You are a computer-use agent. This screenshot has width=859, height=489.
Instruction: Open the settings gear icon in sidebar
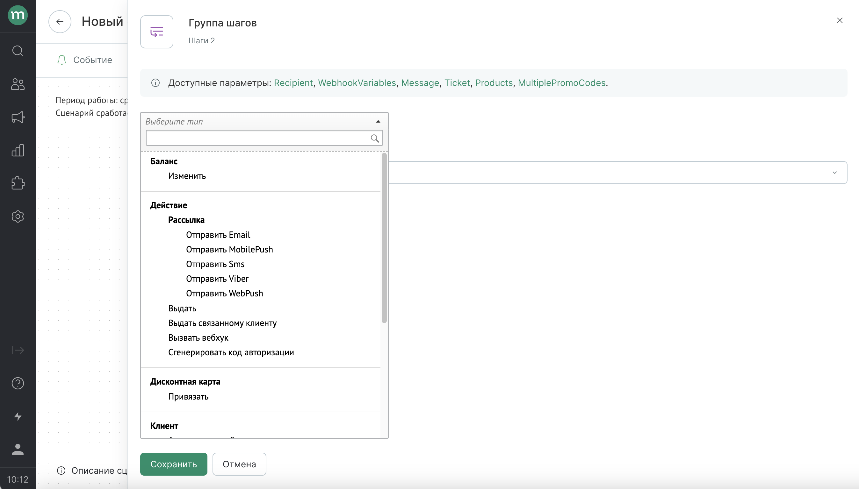coord(18,216)
